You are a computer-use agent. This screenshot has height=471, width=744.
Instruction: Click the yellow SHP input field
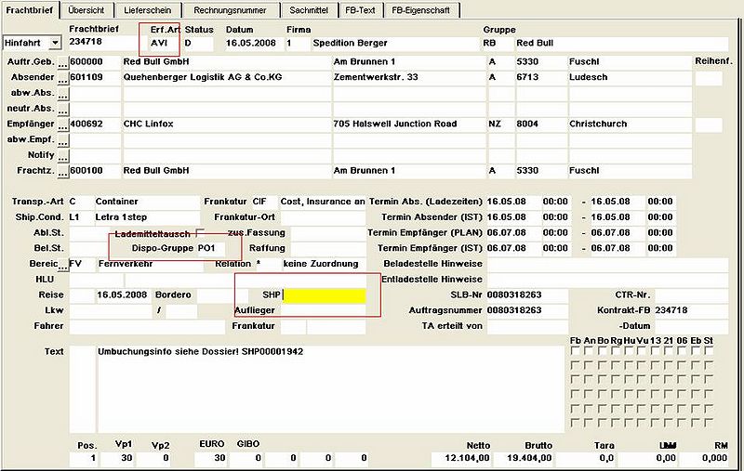point(325,295)
